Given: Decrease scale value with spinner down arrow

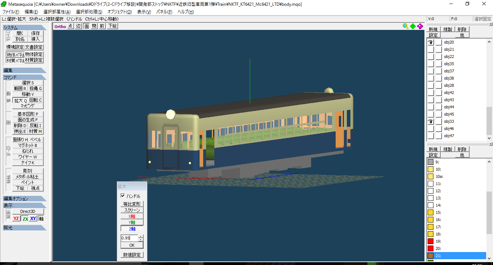Looking at the screenshot, I should pos(141,240).
